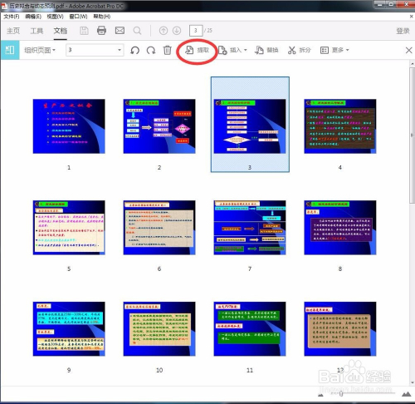The height and width of the screenshot is (404, 415).
Task: Rotate pages clockwise
Action: coord(151,50)
